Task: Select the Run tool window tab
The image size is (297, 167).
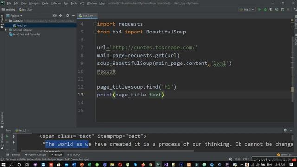Action: (57, 154)
